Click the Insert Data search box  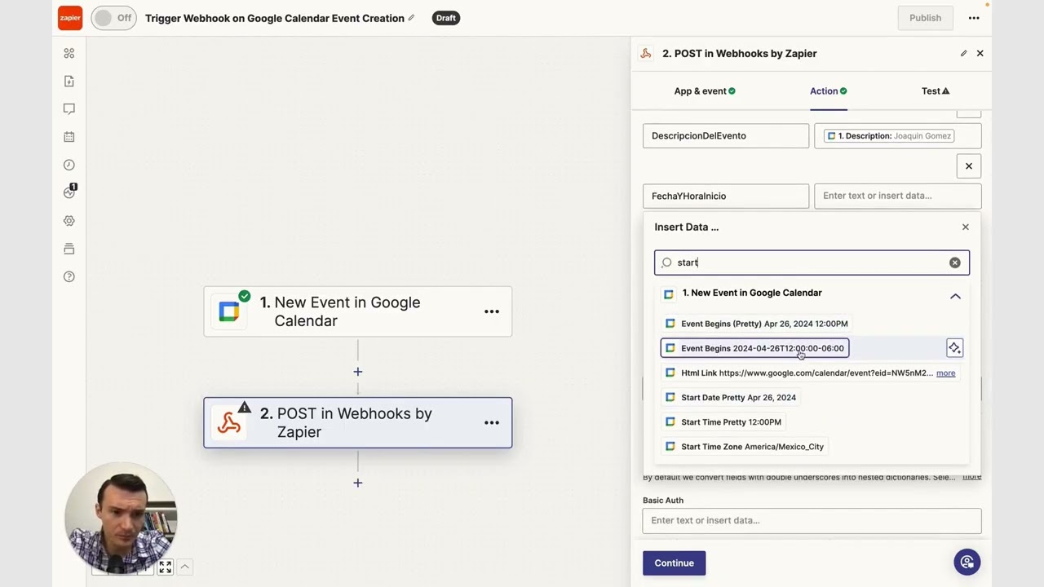(812, 263)
